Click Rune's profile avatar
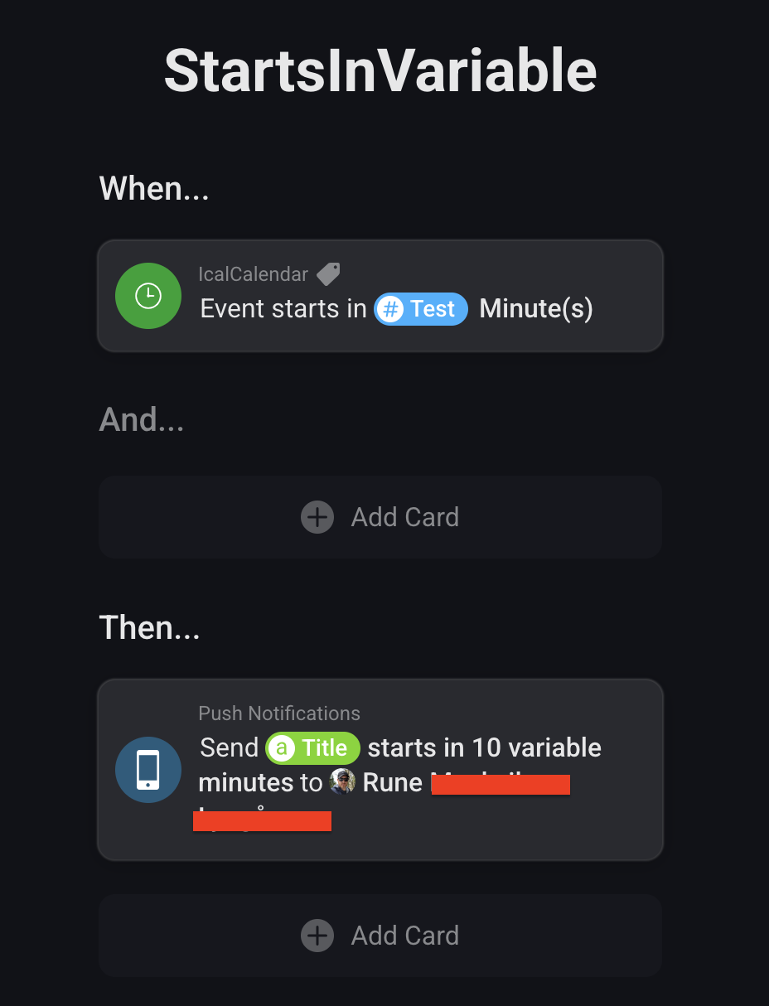Screen dimensions: 769x1006 342,782
